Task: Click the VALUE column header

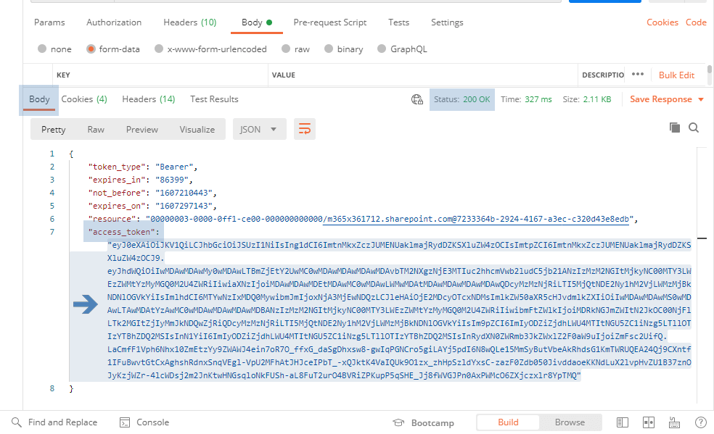Action: 283,75
